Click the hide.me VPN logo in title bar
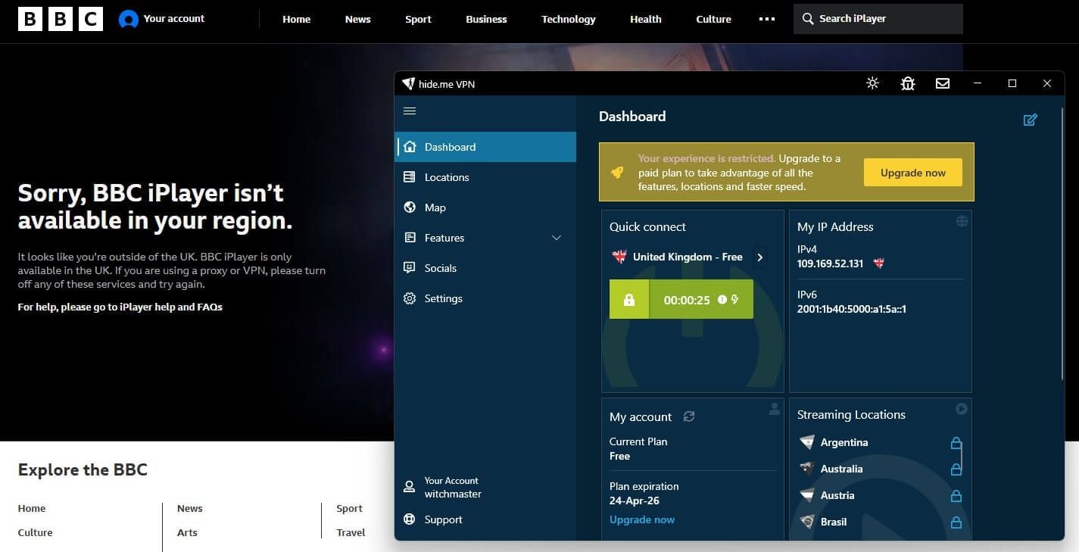Image resolution: width=1079 pixels, height=552 pixels. [408, 84]
